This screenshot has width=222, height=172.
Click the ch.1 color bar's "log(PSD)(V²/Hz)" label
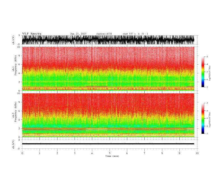pyautogui.click(x=210, y=73)
